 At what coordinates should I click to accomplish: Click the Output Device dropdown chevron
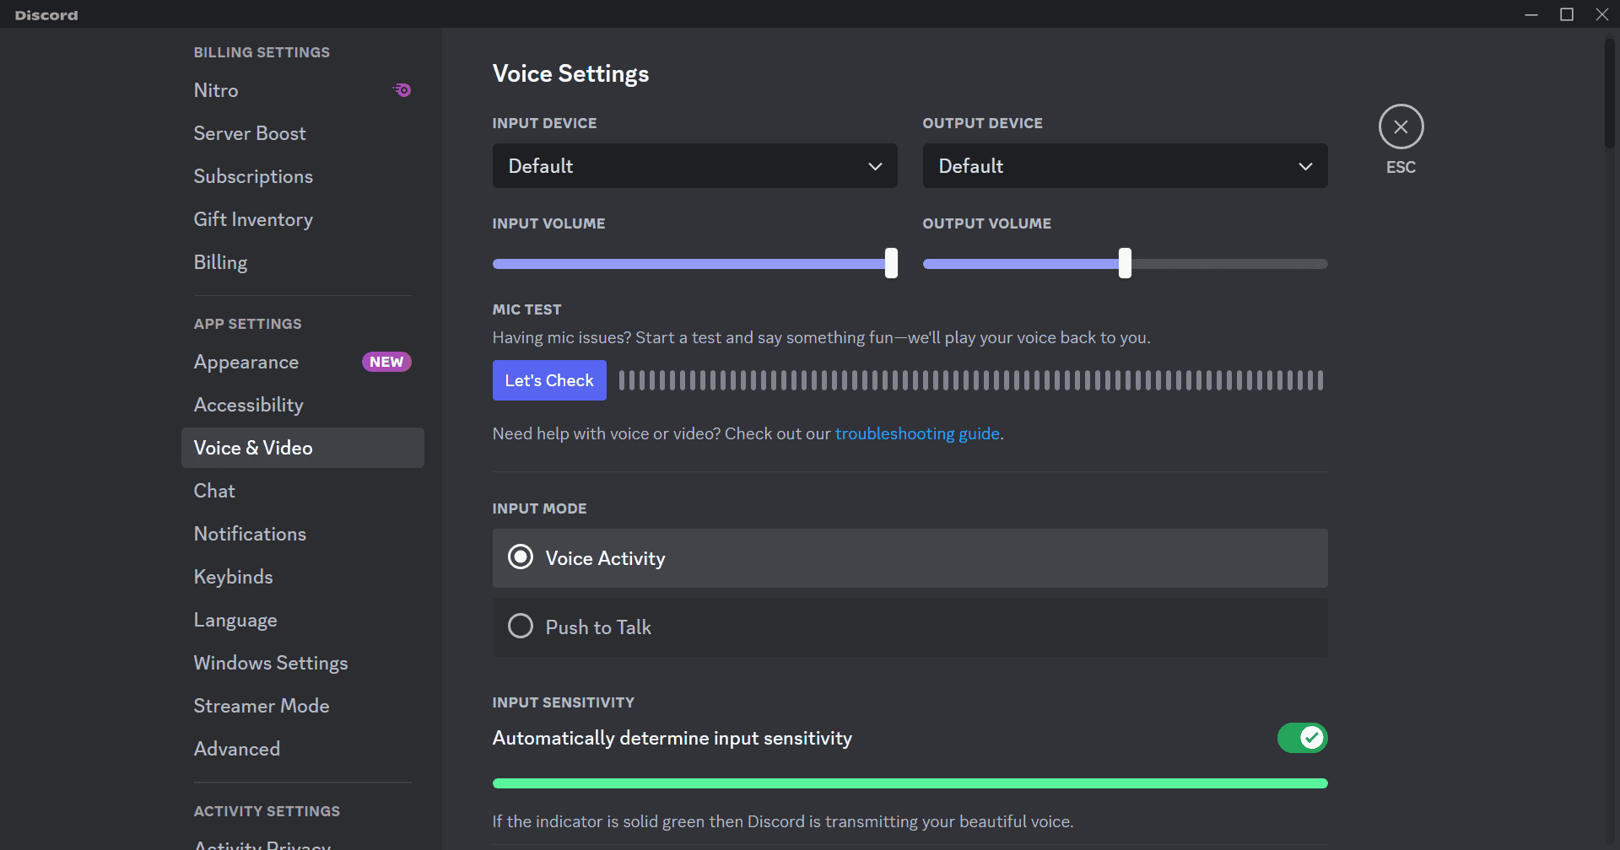[x=1305, y=166]
